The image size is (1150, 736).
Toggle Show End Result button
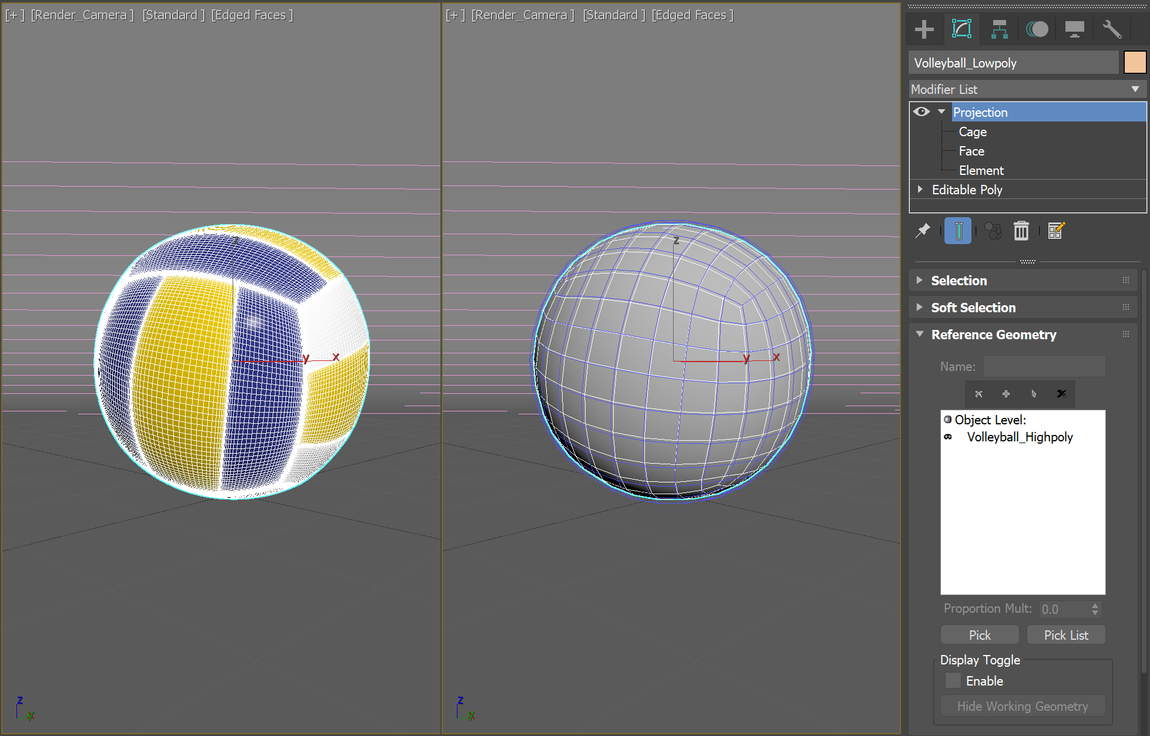point(957,231)
